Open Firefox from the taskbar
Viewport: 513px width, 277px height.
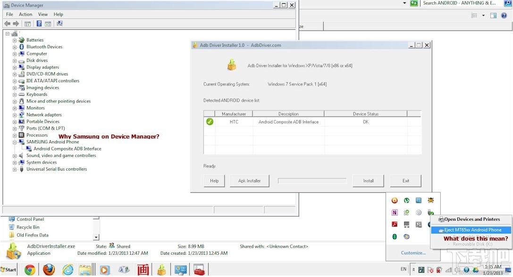click(x=49, y=270)
